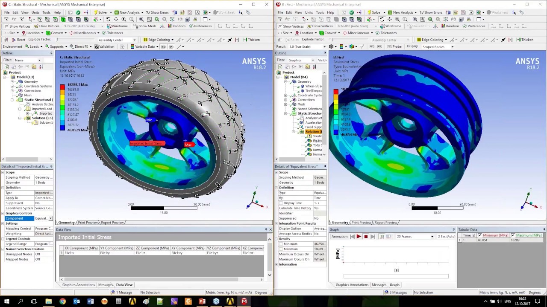547x307 pixels.
Task: Open the Tools menu in the right window
Action: point(320,12)
